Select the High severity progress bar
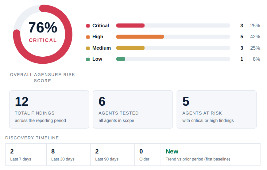This screenshot has width=267, height=170. pos(173,37)
